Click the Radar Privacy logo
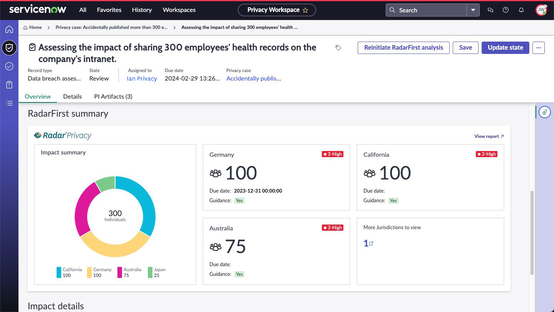The image size is (554, 312). pos(63,135)
